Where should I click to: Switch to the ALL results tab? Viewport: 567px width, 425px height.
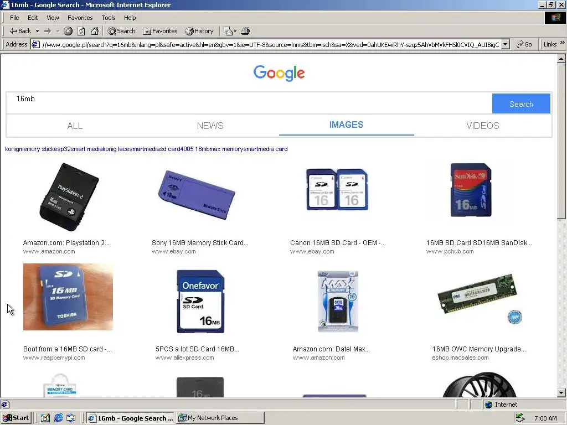75,126
